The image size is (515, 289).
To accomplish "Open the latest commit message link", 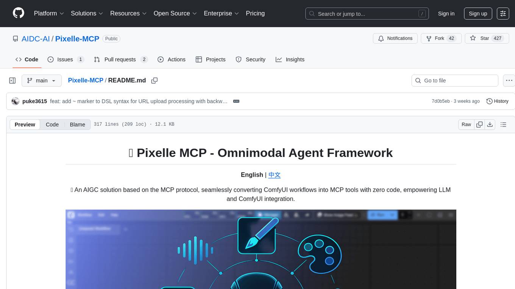I will pos(139,101).
